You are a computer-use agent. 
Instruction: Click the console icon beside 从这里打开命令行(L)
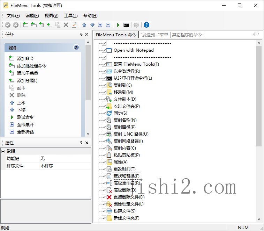coord(109,79)
